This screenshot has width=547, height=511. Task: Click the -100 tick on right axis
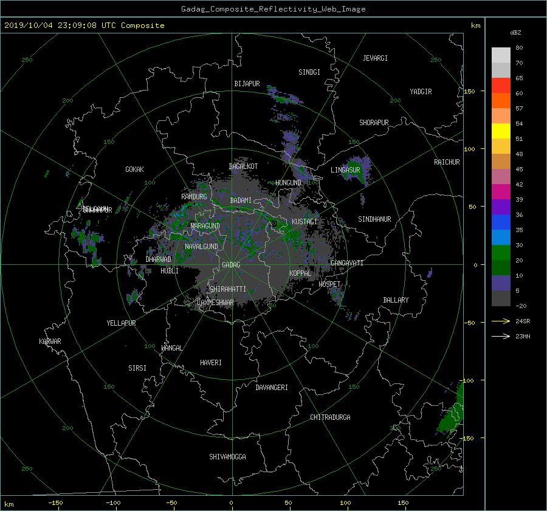tap(466, 380)
